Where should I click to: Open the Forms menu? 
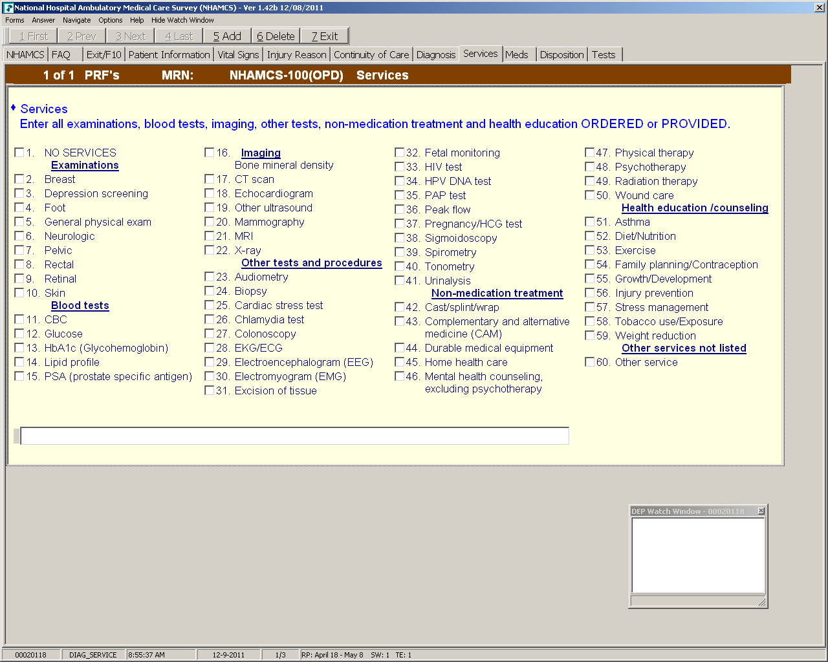point(15,20)
